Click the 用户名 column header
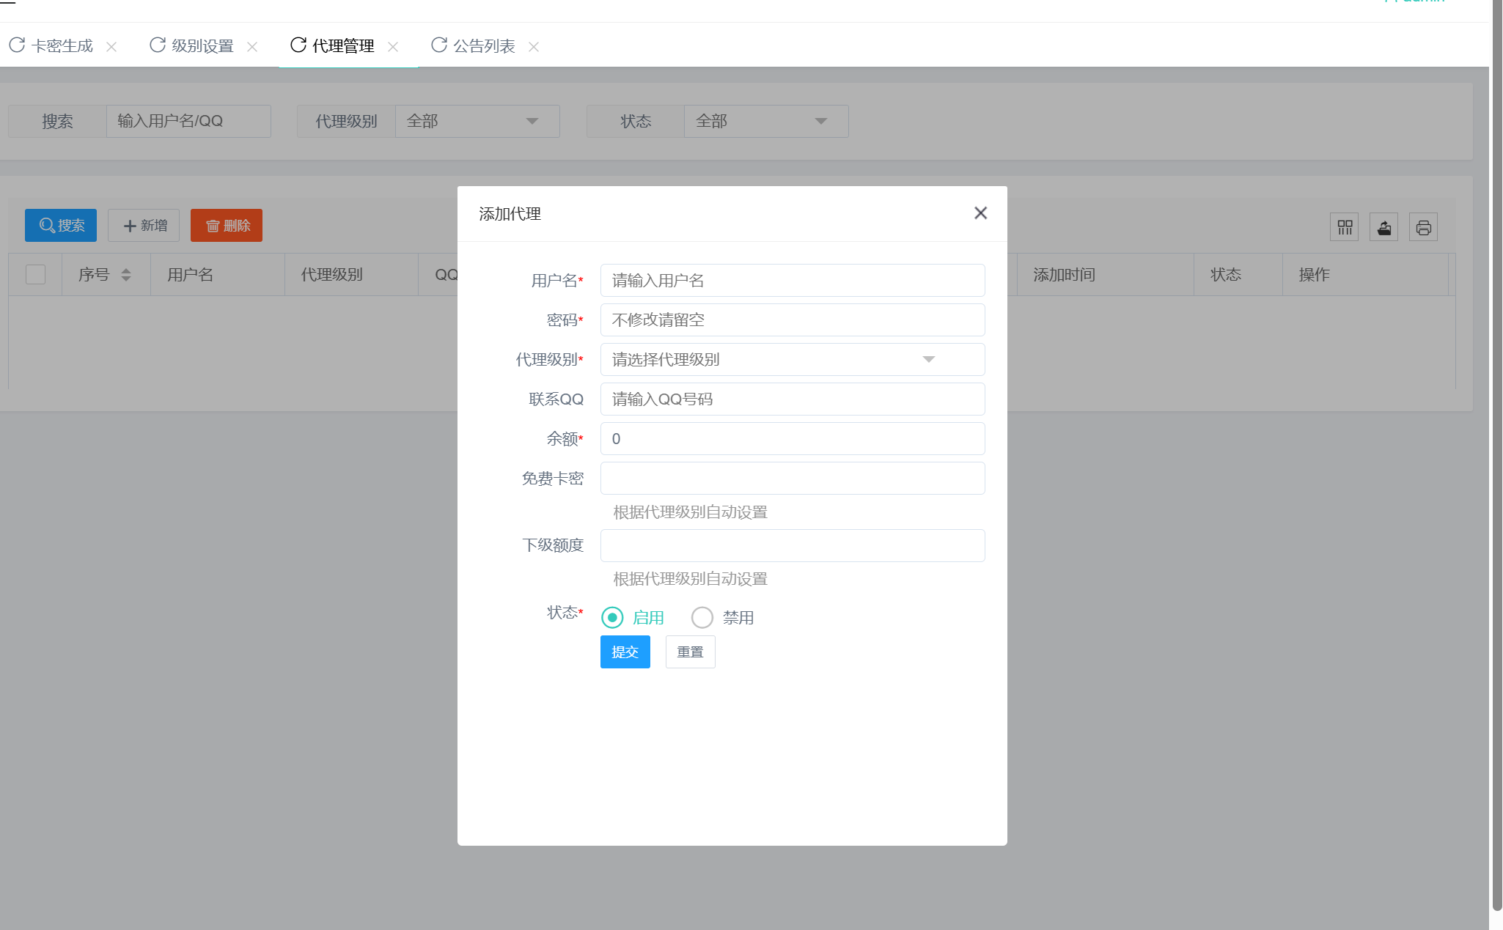 218,275
